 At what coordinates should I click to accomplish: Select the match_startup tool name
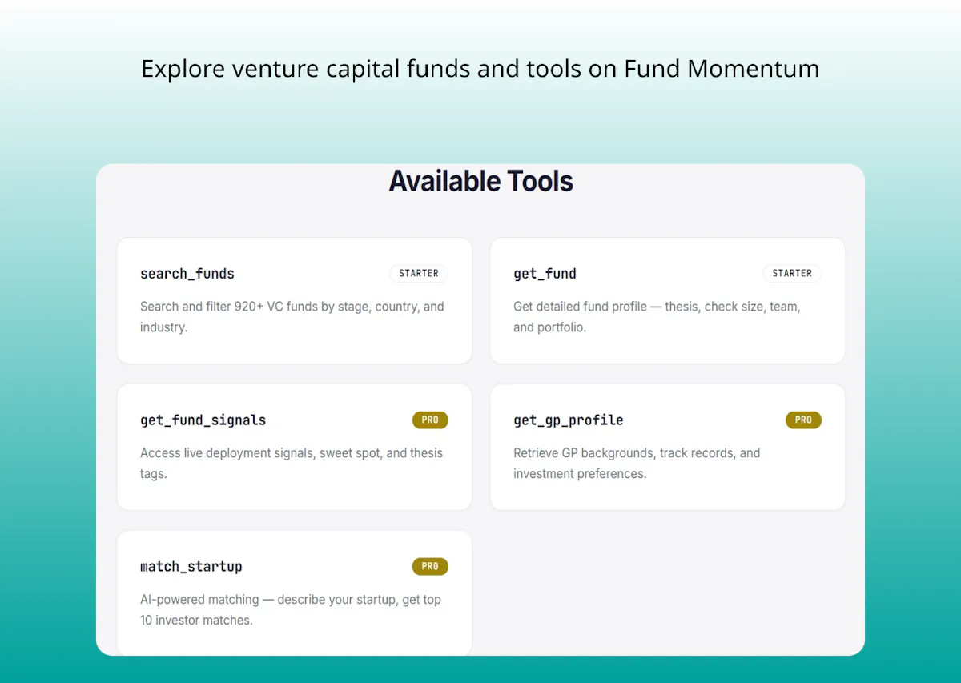click(x=191, y=566)
